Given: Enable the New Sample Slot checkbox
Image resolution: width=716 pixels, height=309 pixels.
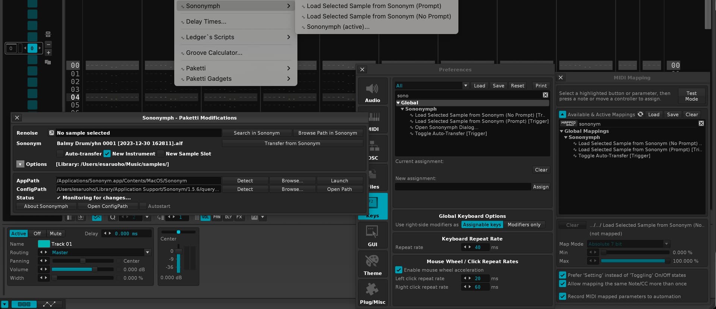Looking at the screenshot, I should [161, 154].
